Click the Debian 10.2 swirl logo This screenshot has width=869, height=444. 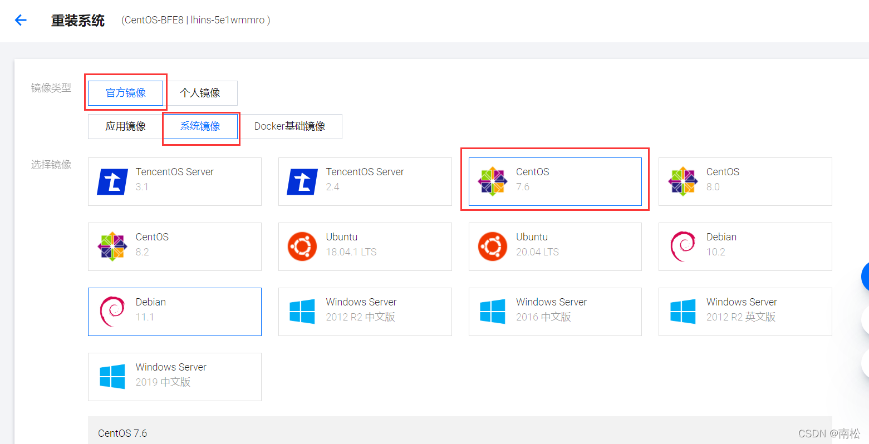pyautogui.click(x=683, y=246)
